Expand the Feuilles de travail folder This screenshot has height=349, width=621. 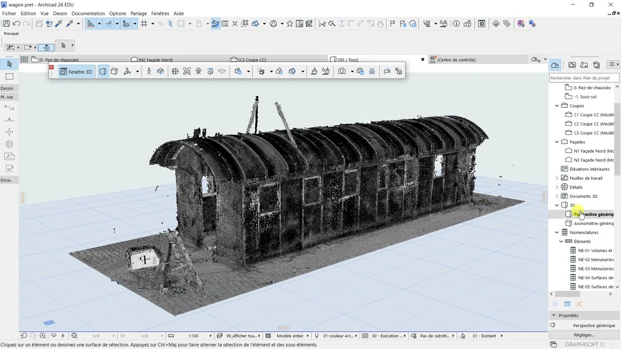point(557,178)
